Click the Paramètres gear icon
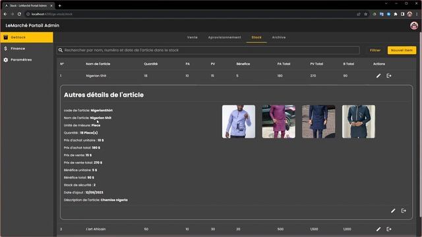 (x=6, y=60)
